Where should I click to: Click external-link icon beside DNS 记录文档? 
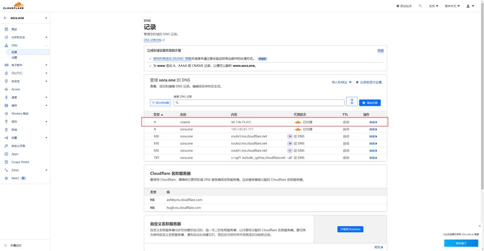click(x=164, y=40)
